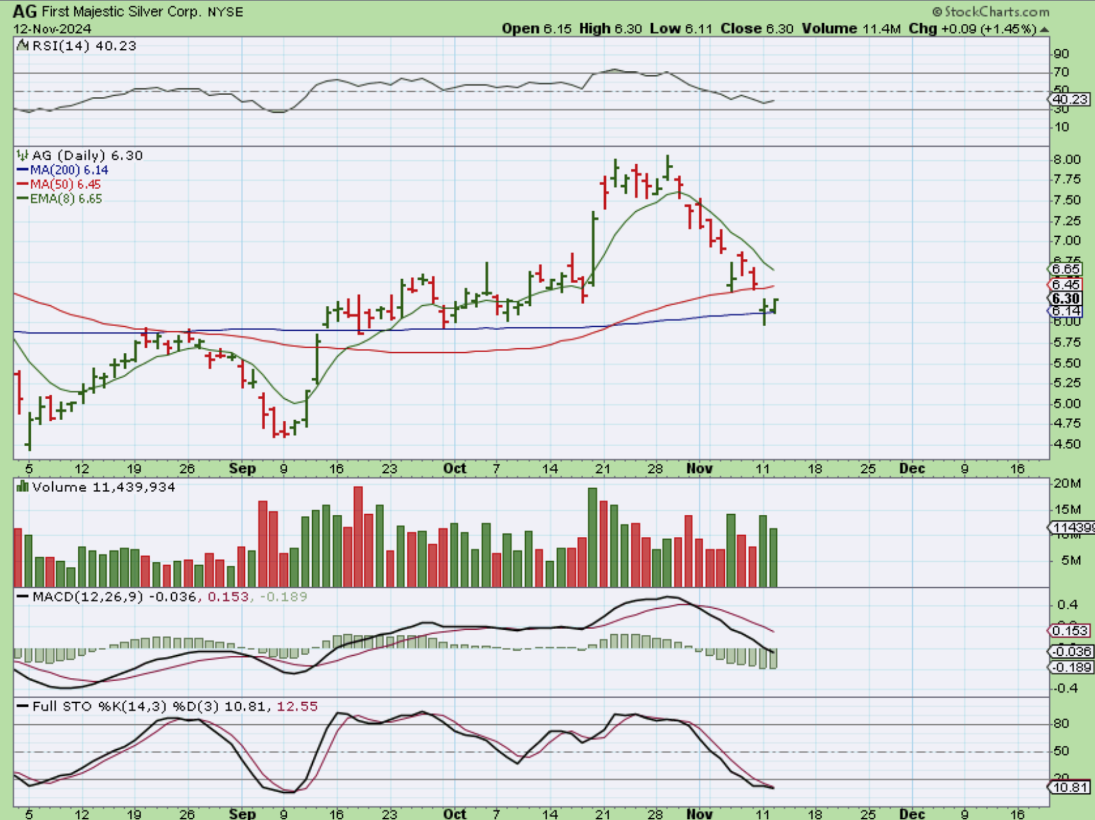This screenshot has width=1095, height=820.
Task: Click the -0.036 MACD tag on right axis
Action: coord(1070,651)
